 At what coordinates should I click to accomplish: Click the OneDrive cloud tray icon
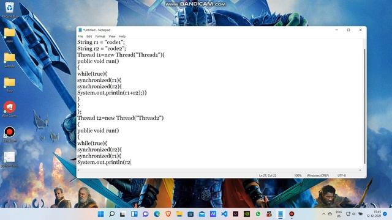(330, 214)
